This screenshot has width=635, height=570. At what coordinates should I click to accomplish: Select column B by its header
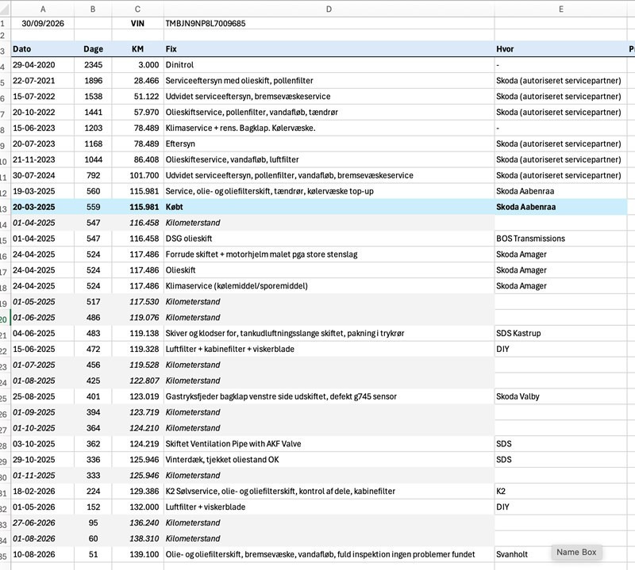93,9
